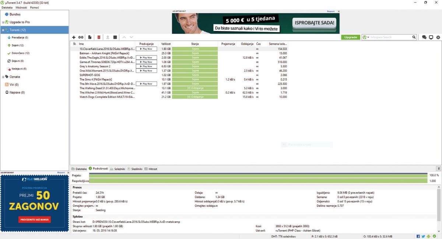
Task: Click the Prejeto progress bar
Action: (x=258, y=175)
